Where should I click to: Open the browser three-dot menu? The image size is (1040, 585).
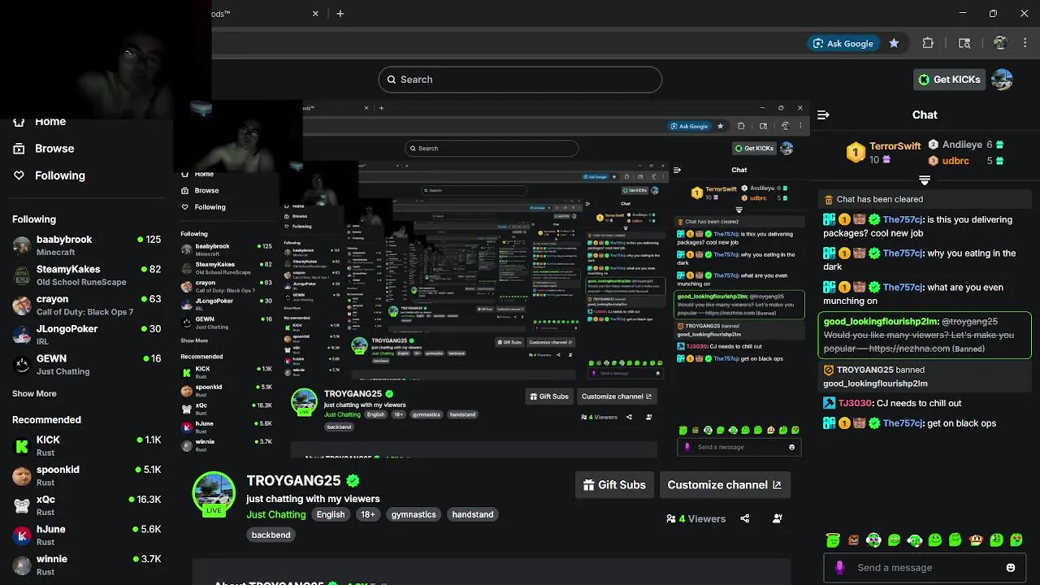1025,44
